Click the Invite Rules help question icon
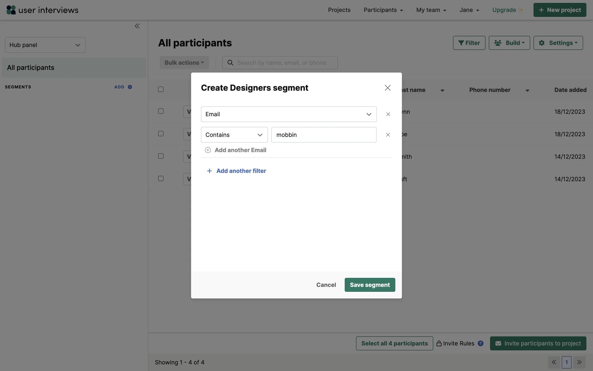 click(481, 343)
